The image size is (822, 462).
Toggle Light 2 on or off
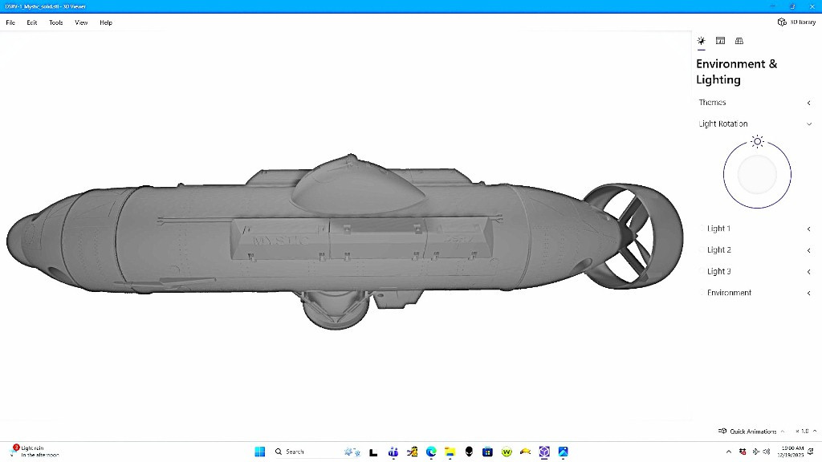click(702, 250)
